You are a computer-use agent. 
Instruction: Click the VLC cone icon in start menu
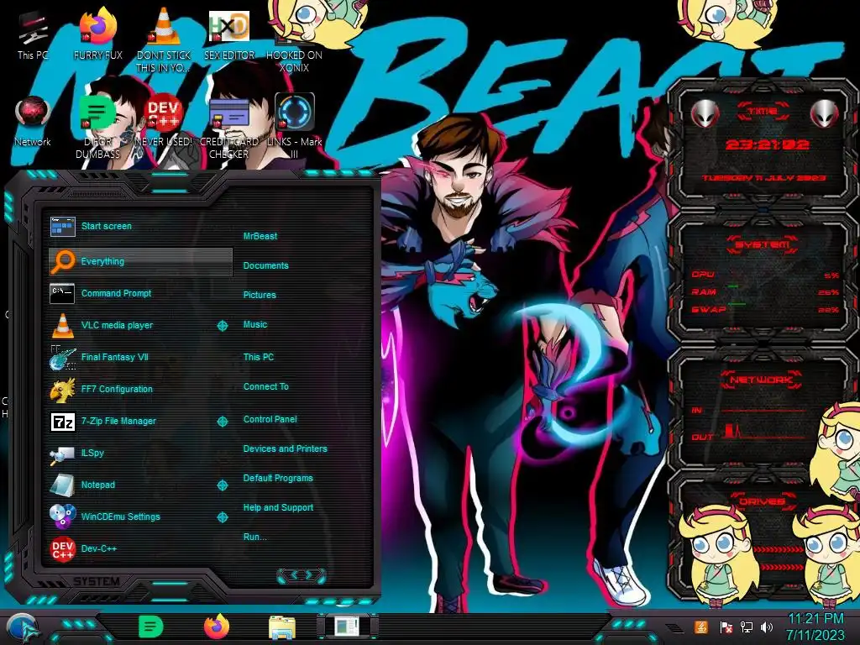(x=62, y=325)
